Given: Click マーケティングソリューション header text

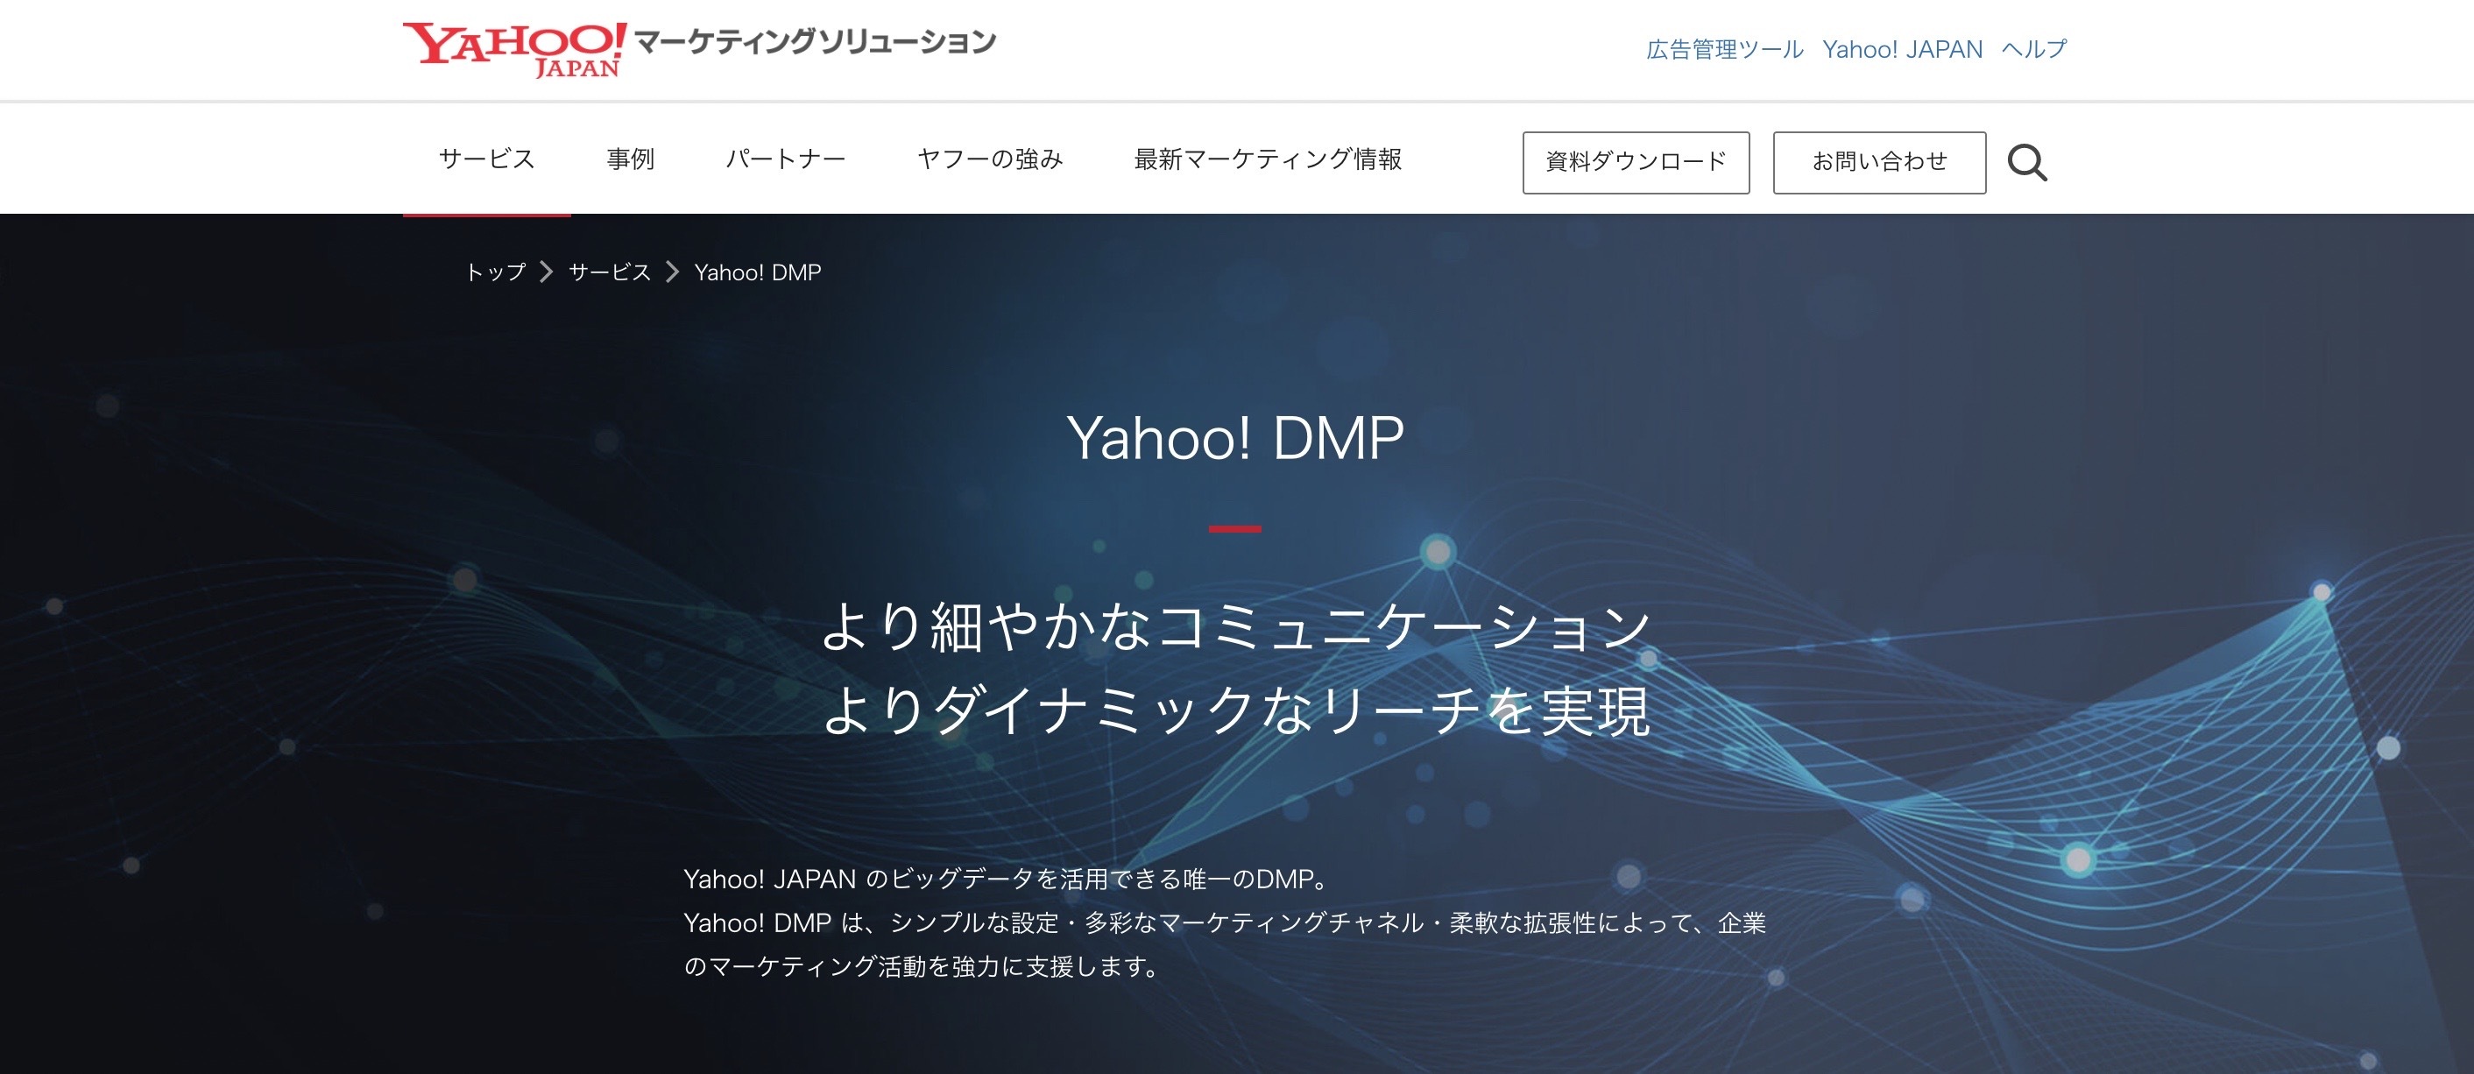Looking at the screenshot, I should pyautogui.click(x=815, y=41).
